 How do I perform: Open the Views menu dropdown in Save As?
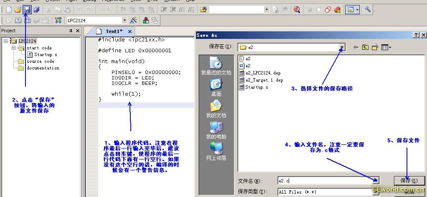pos(386,47)
